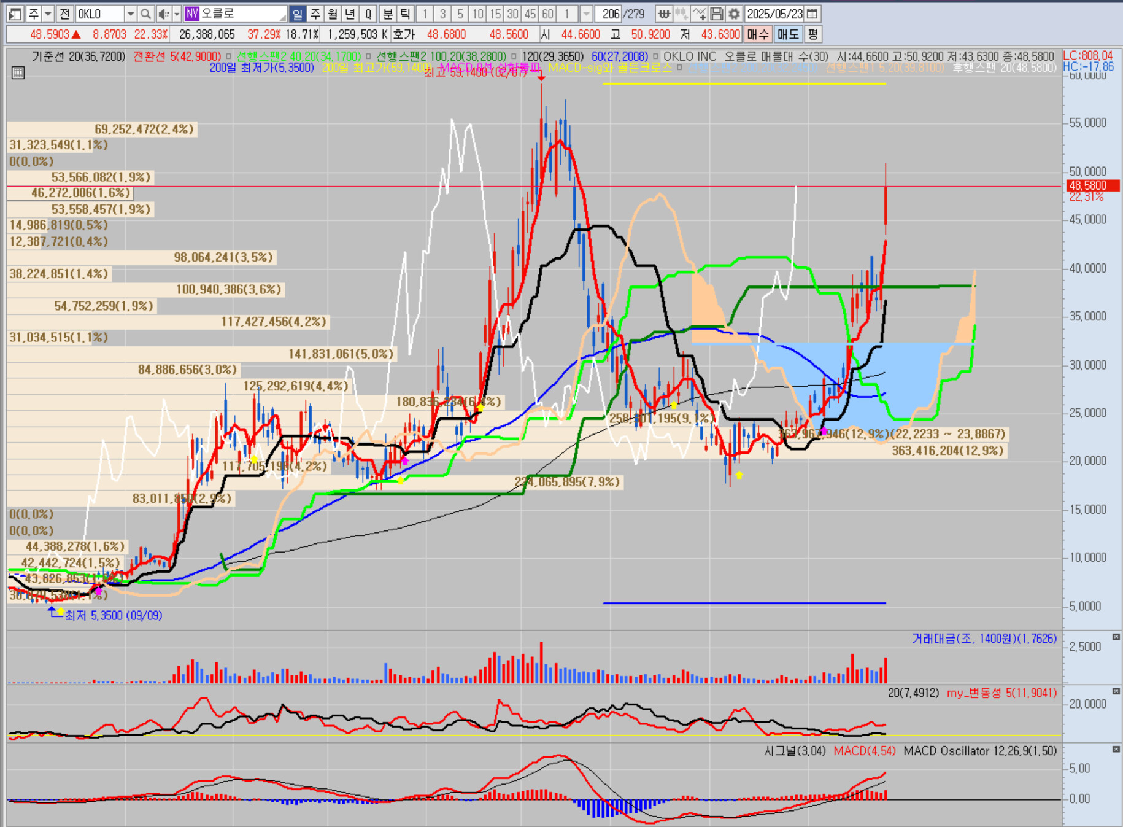Click the won currency icon in the toolbar
Viewport: 1123px width, 827px height.
tap(663, 14)
